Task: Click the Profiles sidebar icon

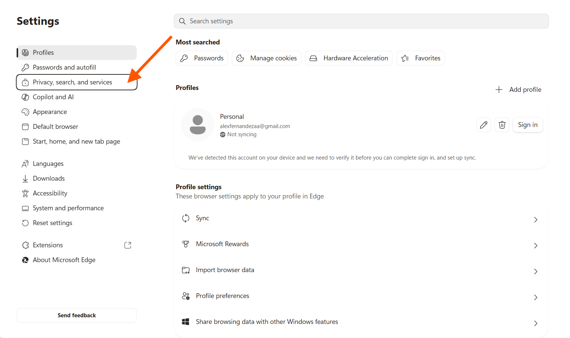Action: [x=25, y=53]
